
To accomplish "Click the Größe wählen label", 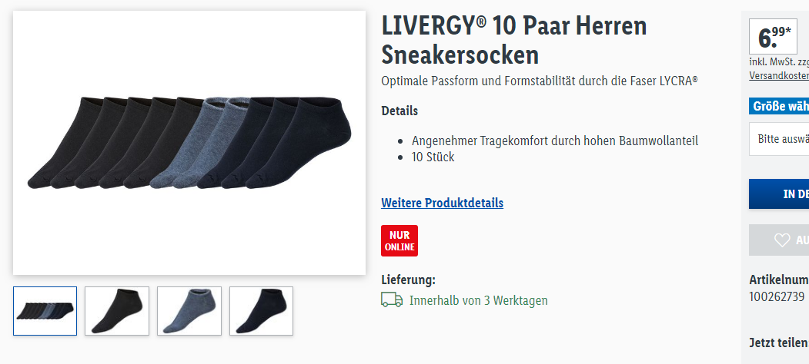I will (779, 106).
